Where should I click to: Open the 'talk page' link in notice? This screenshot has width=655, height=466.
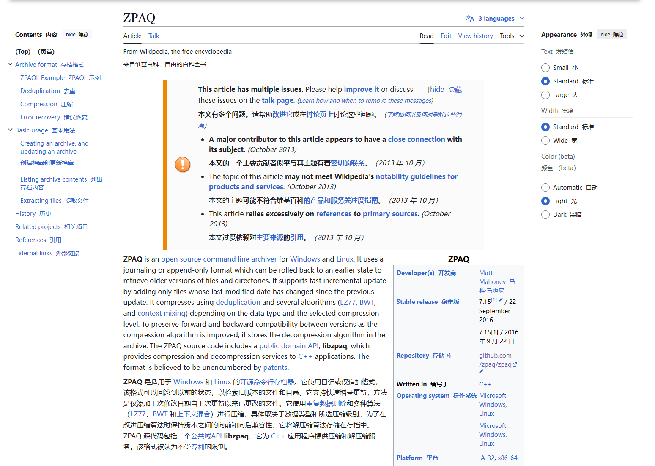click(277, 100)
